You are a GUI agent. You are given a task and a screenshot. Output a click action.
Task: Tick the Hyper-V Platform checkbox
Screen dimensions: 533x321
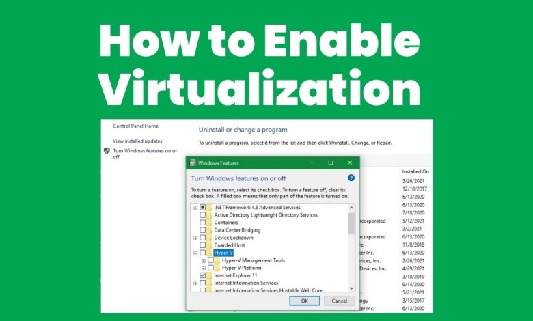210,268
